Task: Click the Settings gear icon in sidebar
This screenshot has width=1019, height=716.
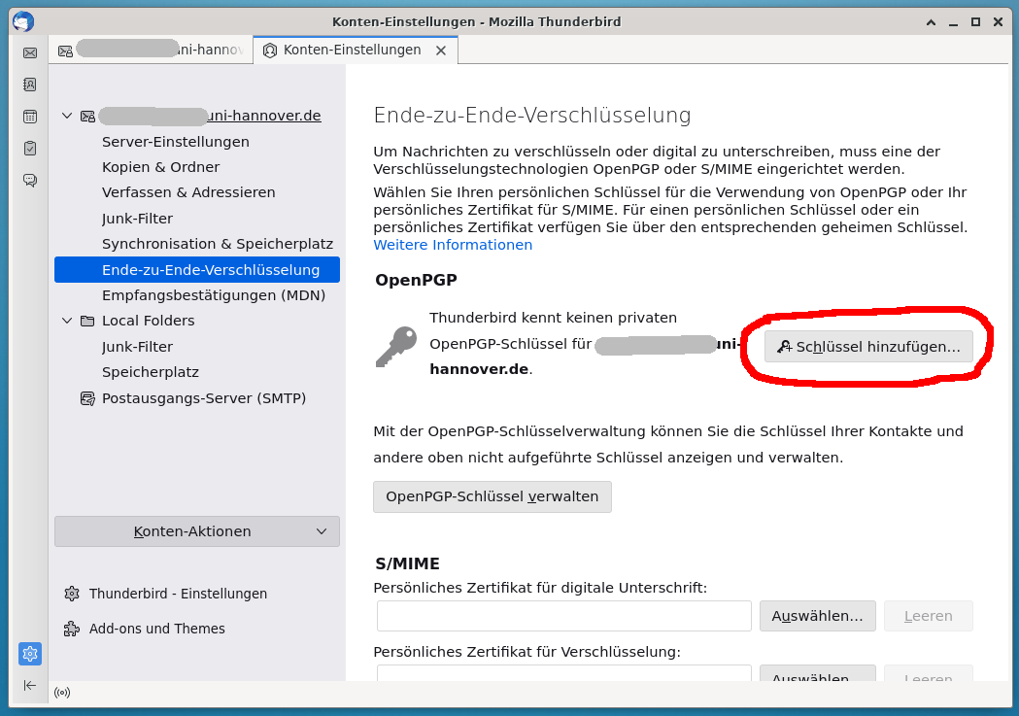Action: click(30, 654)
